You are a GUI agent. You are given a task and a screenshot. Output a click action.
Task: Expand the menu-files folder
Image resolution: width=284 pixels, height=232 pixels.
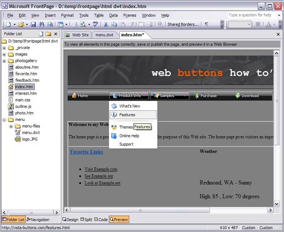click(x=11, y=126)
